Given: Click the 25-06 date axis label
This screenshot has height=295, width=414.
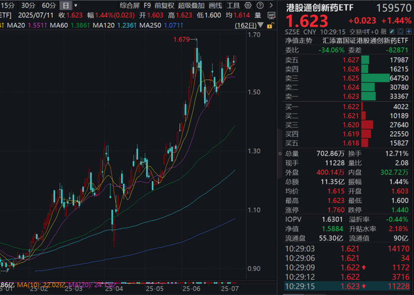Looking at the screenshot, I should click(x=191, y=289).
